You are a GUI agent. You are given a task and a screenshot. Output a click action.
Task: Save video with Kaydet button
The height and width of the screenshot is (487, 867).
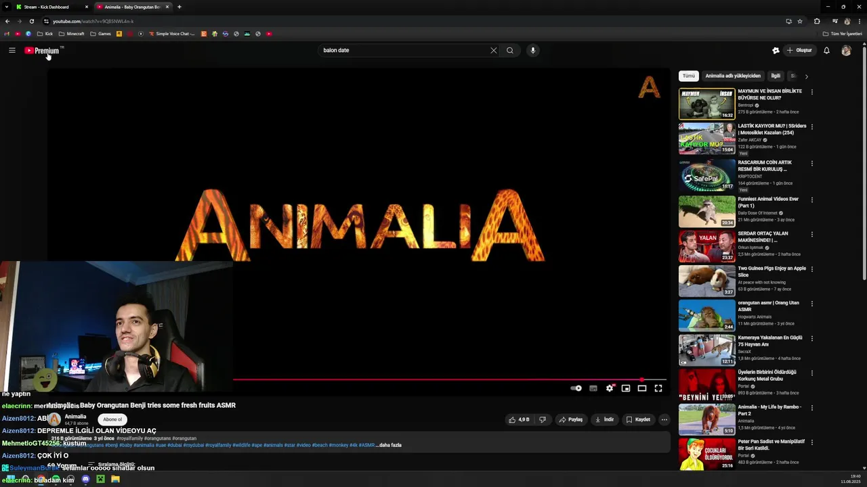638,419
